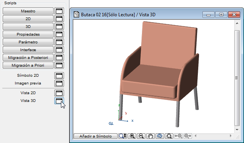Image resolution: width=244 pixels, height=143 pixels.
Task: Click the horizontal scrollbar left arrow
Action: (196, 136)
